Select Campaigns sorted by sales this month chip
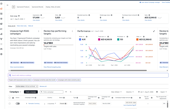This screenshot has height=109, width=170. [44, 80]
